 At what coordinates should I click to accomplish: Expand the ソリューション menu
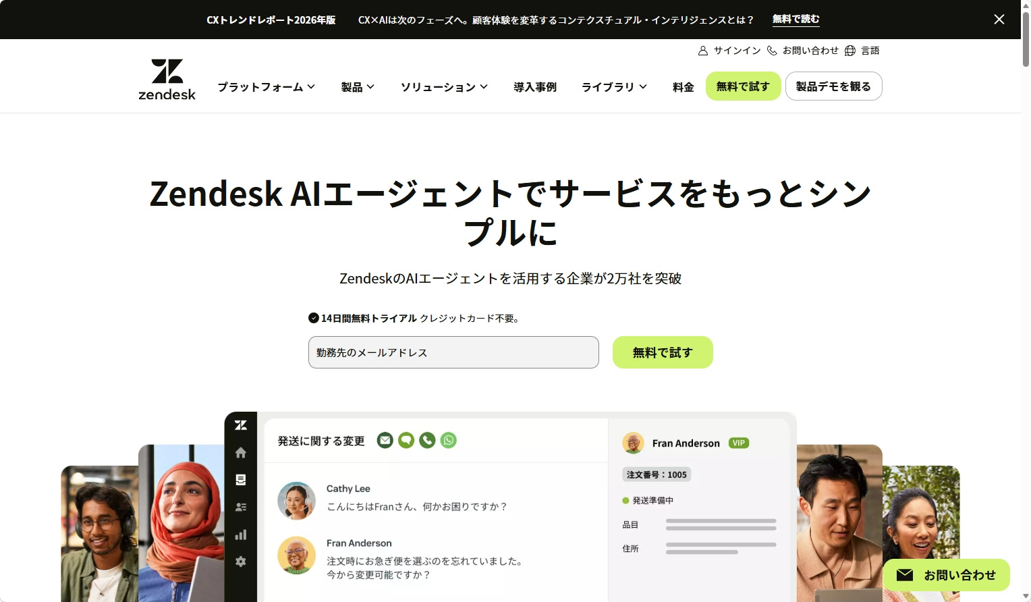(x=444, y=87)
